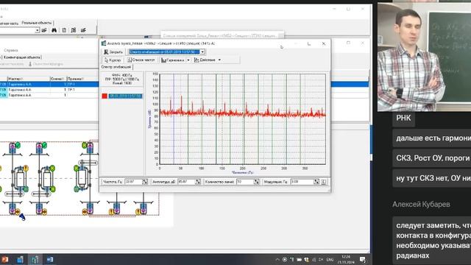This screenshot has height=265, width=471.
Task: Click the language indicator in the system tray
Action: pos(330,260)
